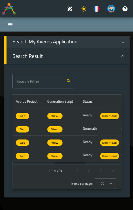The height and width of the screenshot is (210, 133).
Task: Collapse the Search Result panel
Action: (123, 56)
